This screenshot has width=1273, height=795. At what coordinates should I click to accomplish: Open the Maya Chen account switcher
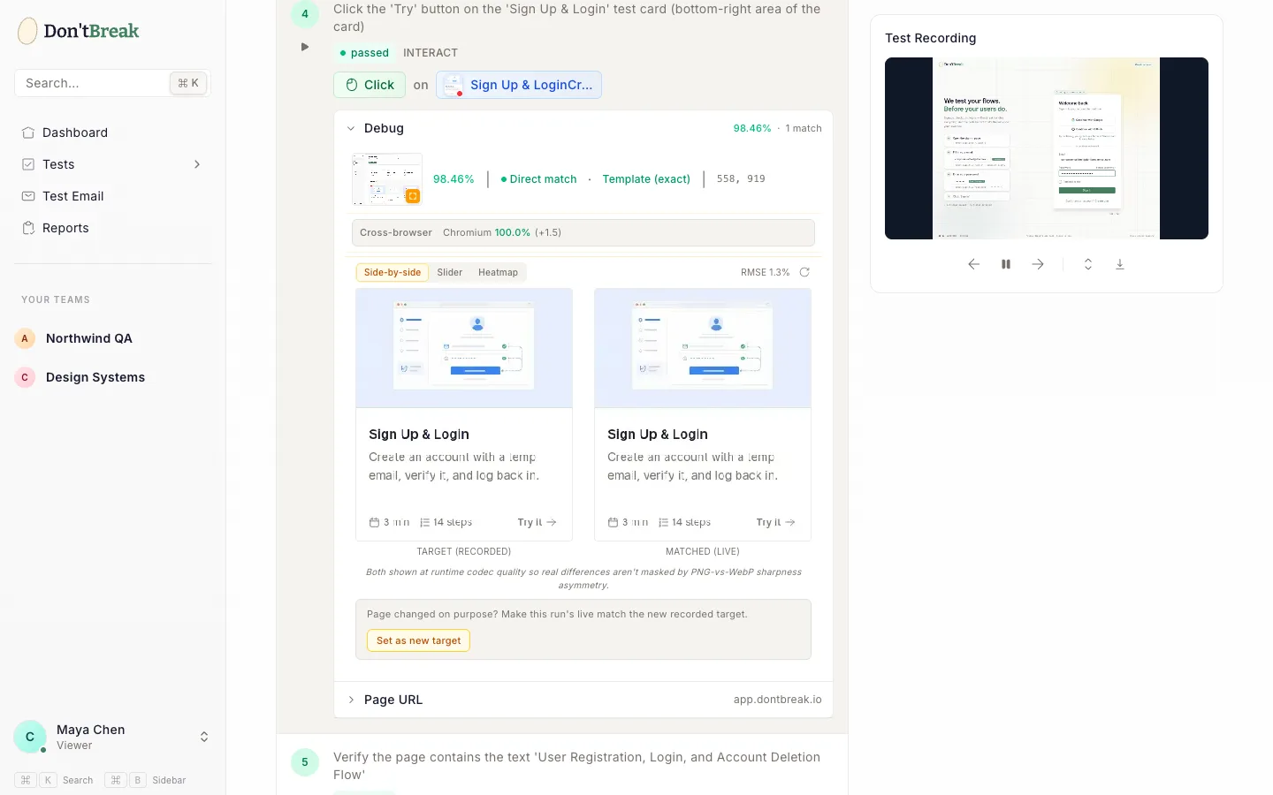click(x=112, y=737)
